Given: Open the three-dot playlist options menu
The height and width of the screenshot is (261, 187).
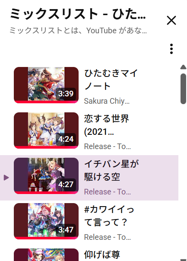Looking at the screenshot, I should pos(171,49).
